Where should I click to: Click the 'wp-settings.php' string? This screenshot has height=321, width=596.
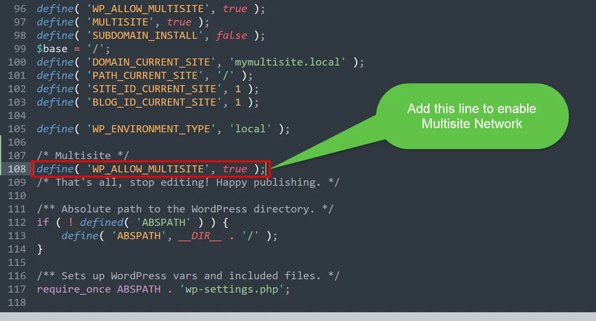231,289
